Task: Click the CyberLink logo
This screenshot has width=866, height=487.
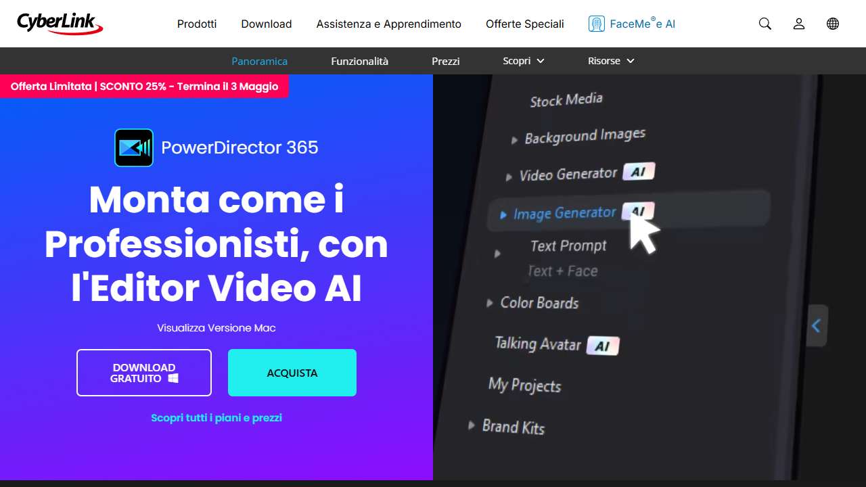Action: pyautogui.click(x=60, y=24)
